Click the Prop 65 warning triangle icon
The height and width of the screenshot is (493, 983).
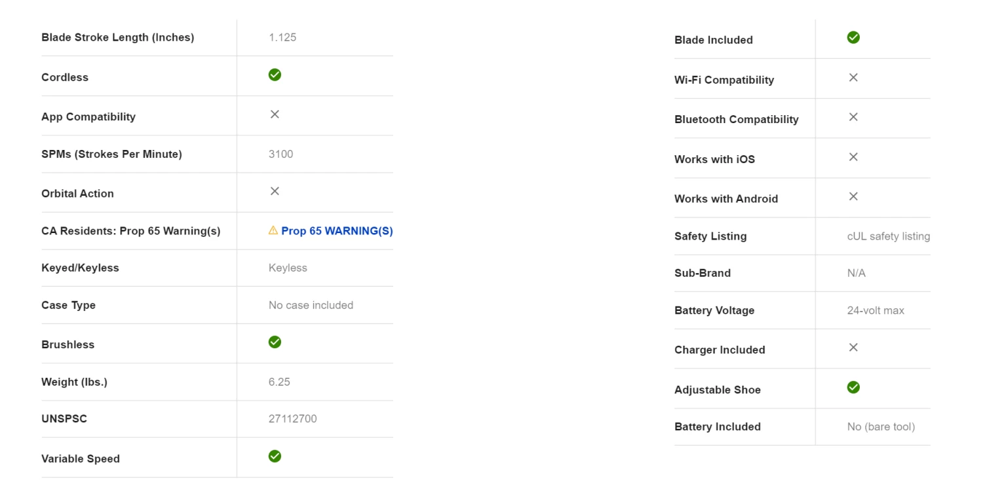point(273,230)
